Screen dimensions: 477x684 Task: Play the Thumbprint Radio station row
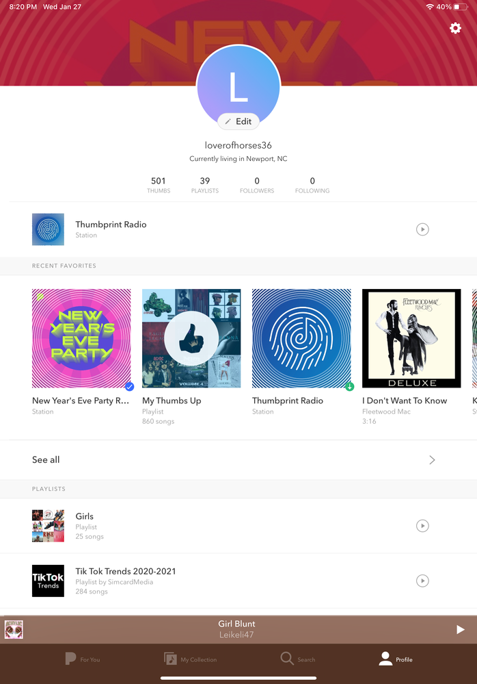pos(422,229)
